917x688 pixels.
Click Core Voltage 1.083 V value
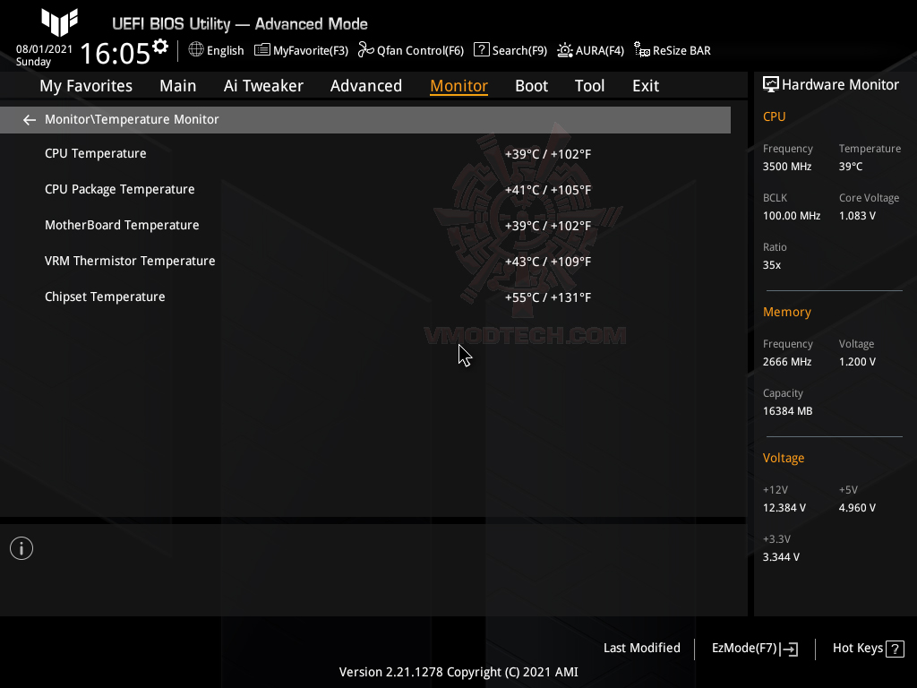click(x=857, y=216)
